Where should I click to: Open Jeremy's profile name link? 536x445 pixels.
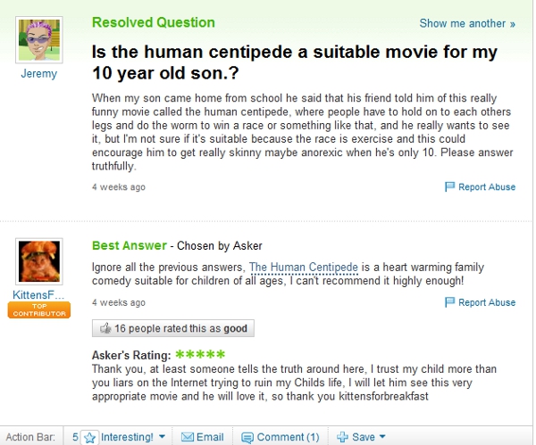point(39,74)
